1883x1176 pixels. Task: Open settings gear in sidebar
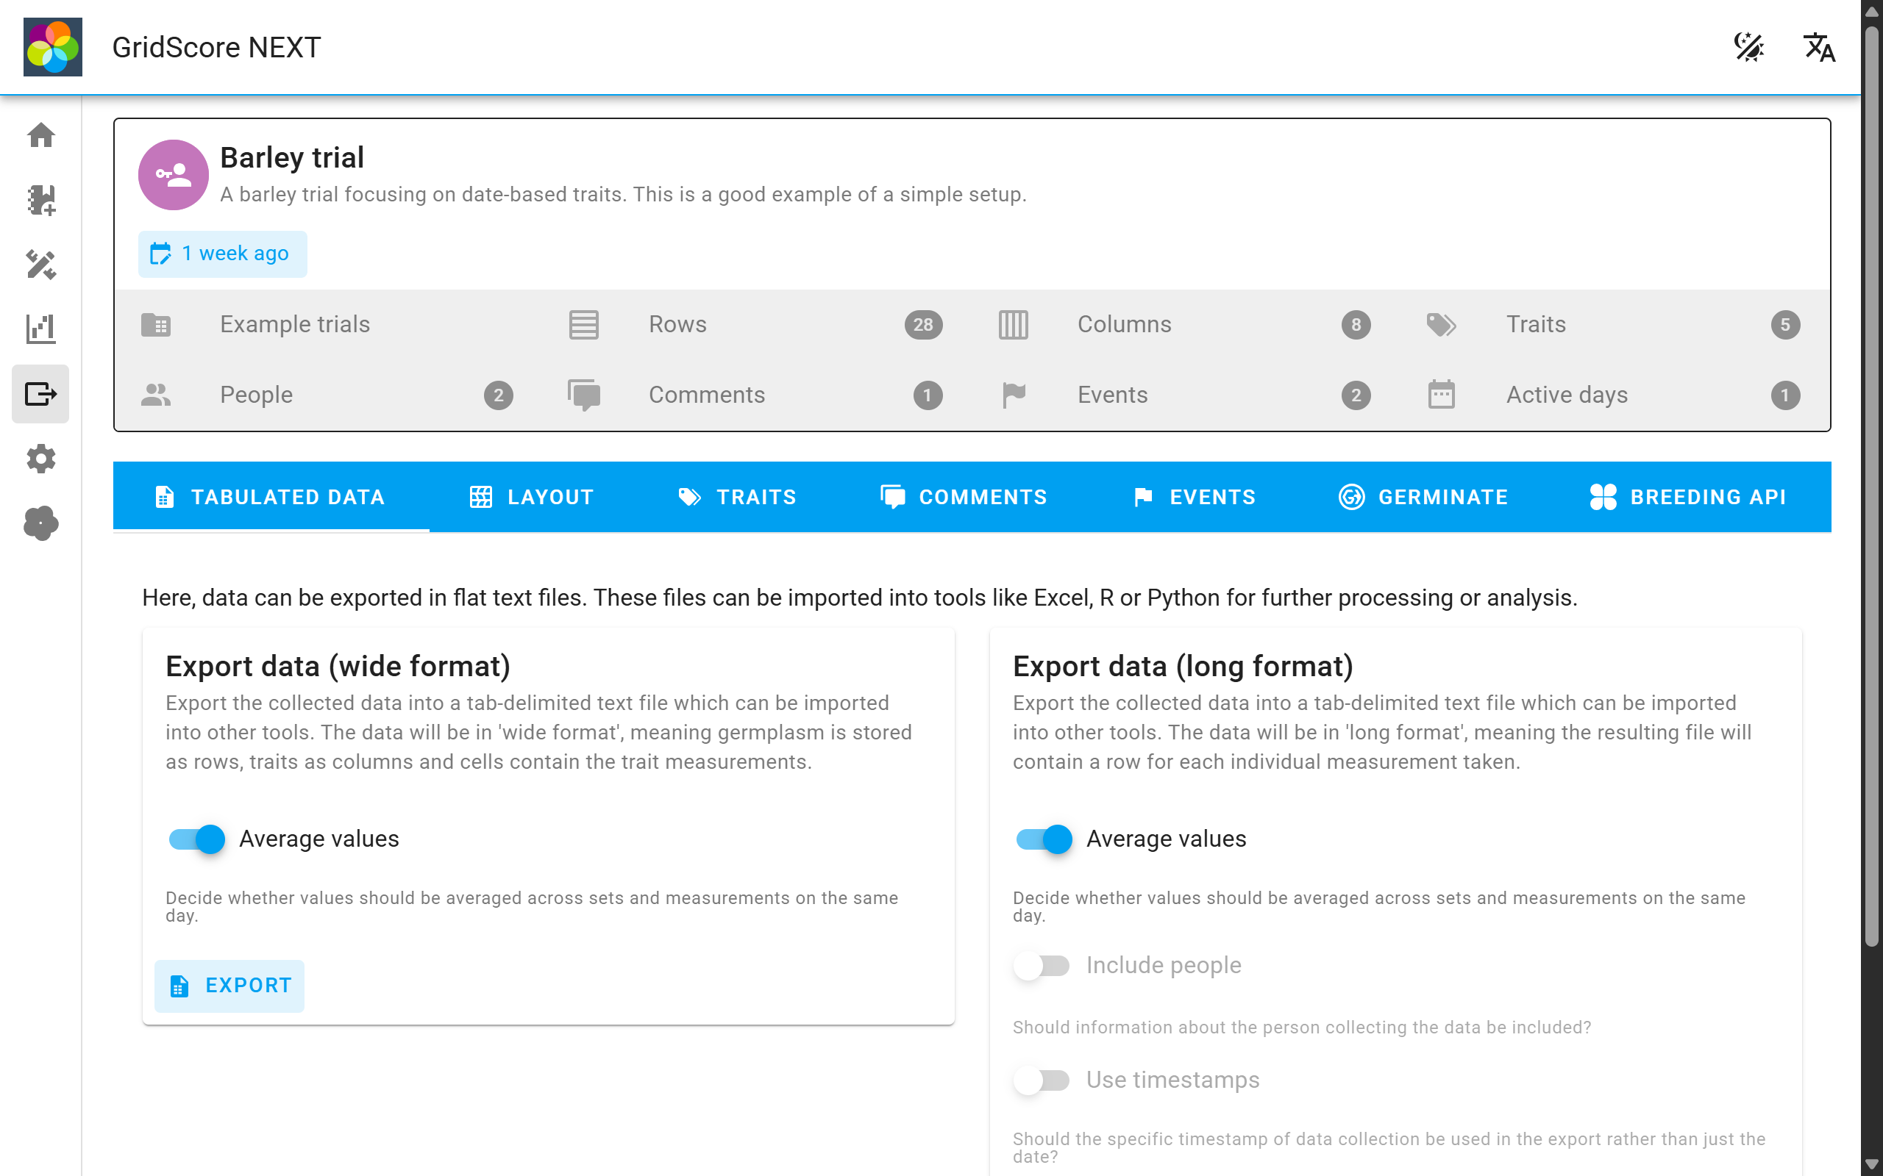(40, 459)
